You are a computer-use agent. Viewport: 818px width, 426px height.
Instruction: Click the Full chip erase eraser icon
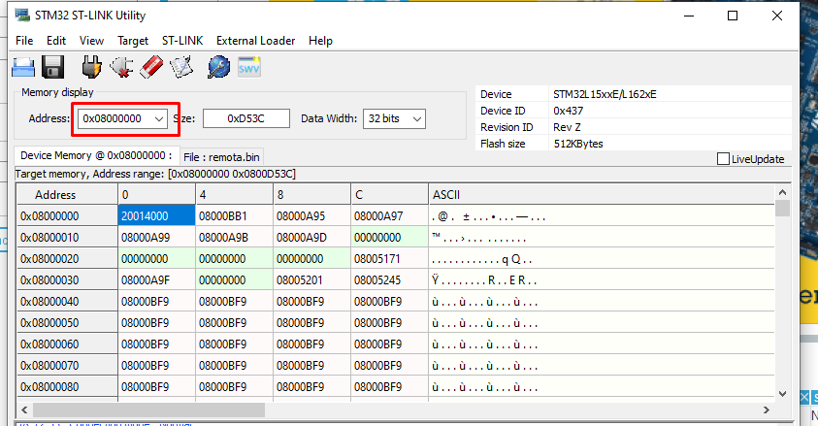click(x=151, y=67)
